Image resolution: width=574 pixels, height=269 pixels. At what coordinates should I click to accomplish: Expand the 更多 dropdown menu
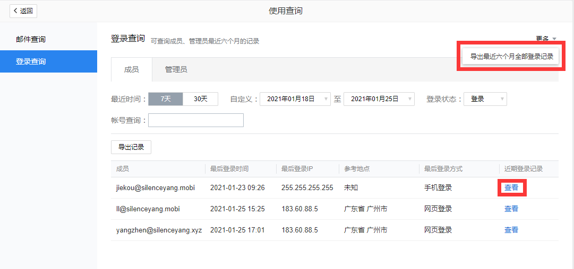(x=546, y=39)
